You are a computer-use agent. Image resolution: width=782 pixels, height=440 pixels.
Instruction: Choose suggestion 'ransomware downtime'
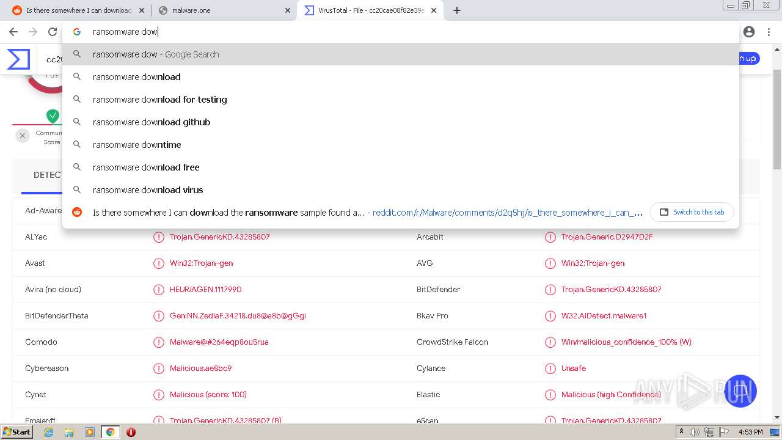(x=401, y=145)
